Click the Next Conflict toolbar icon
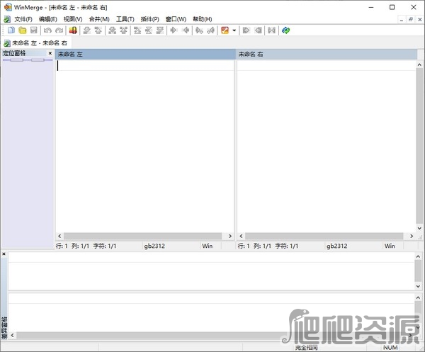The height and width of the screenshot is (352, 425). pos(112,30)
